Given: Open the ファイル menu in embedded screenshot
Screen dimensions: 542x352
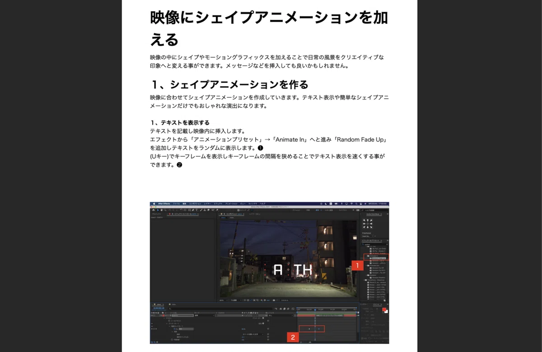Looking at the screenshot, I should click(x=176, y=204).
